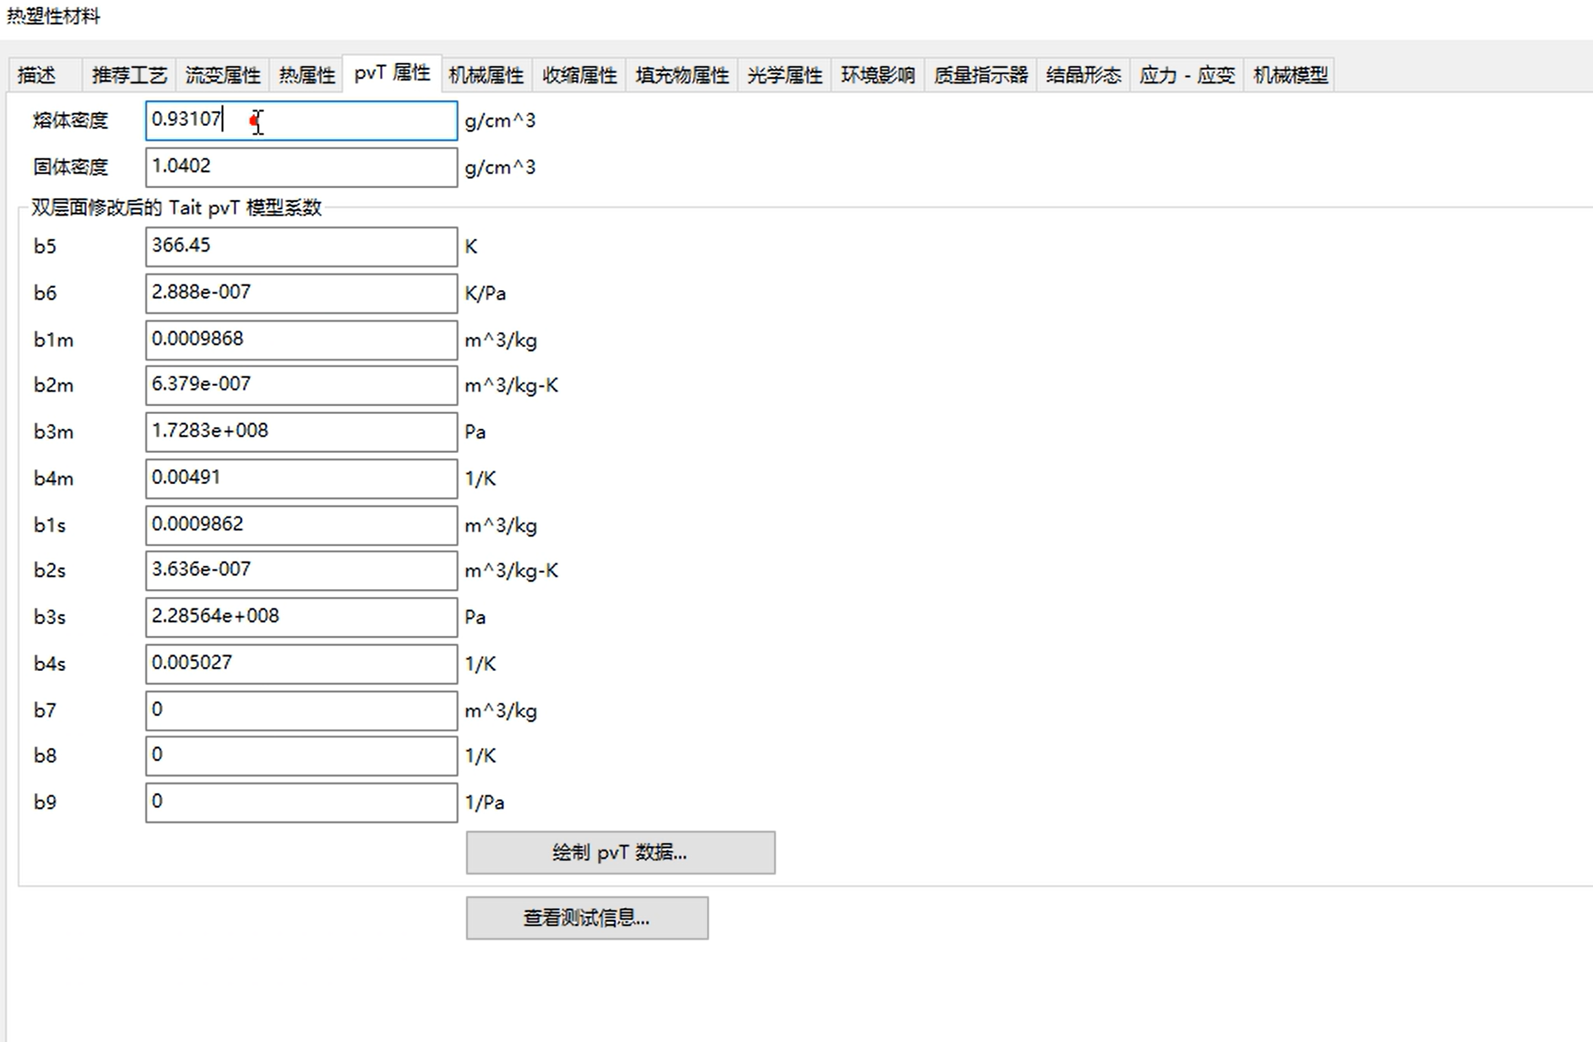The width and height of the screenshot is (1593, 1042).
Task: Open the 光学属性 tab
Action: (784, 75)
